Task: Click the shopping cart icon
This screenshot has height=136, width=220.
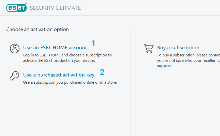Action: [x=148, y=48]
